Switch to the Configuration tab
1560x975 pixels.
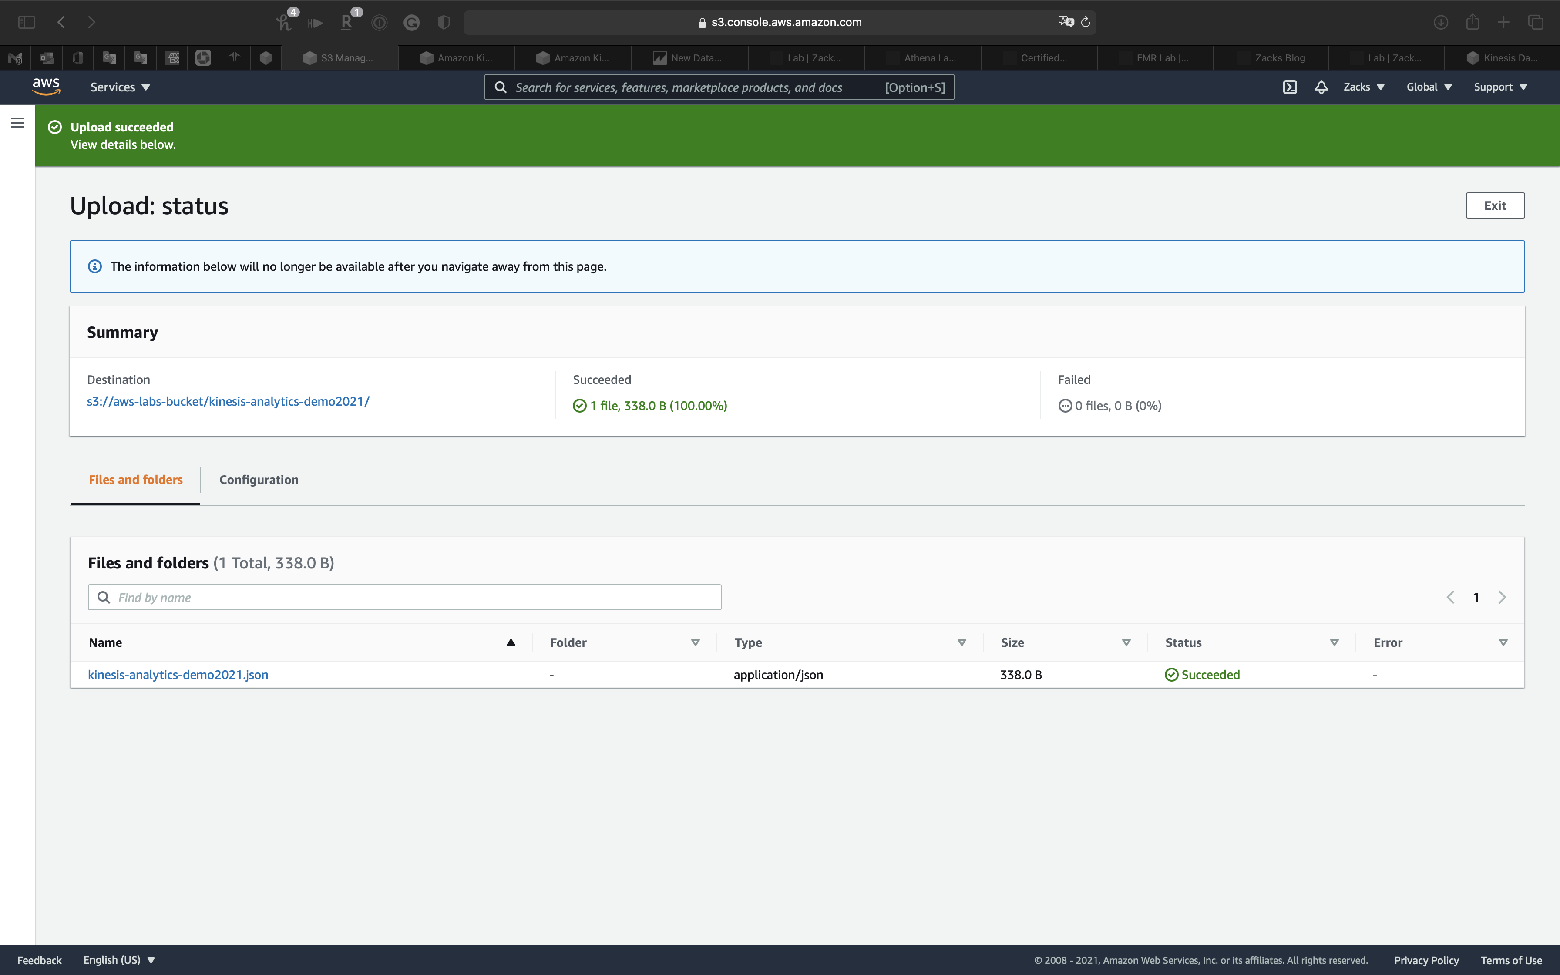(259, 480)
